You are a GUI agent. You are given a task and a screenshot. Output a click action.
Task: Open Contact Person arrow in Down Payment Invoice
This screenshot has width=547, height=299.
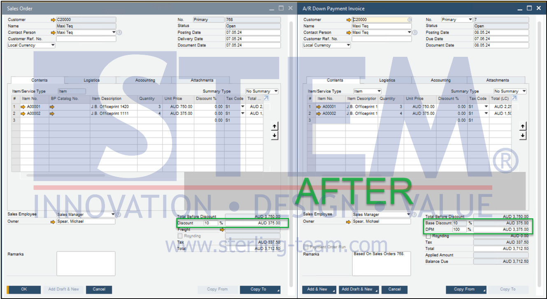click(349, 33)
